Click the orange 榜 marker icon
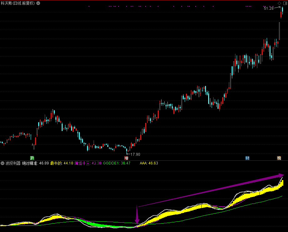 coord(279,158)
